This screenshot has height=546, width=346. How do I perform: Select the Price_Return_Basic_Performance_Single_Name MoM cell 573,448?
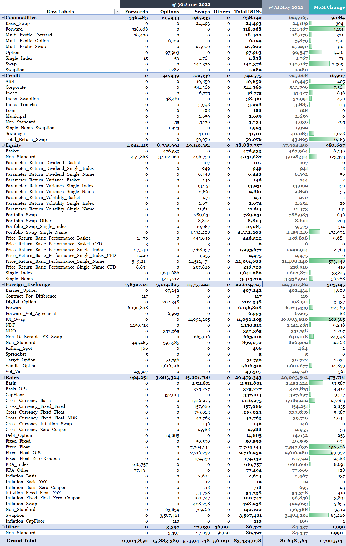(327, 261)
